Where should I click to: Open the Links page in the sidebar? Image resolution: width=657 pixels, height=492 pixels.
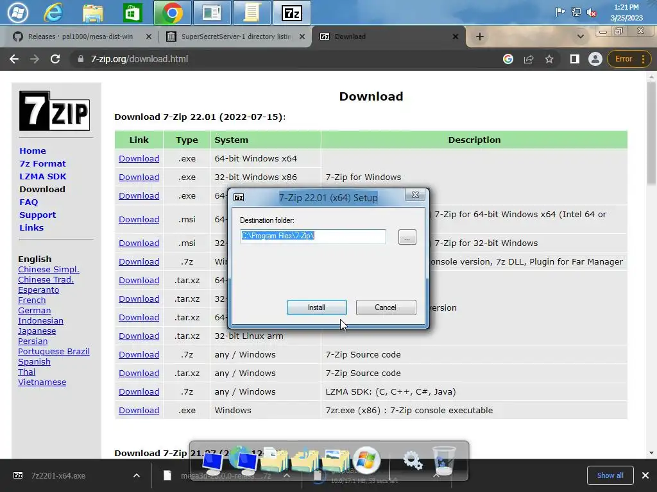(31, 227)
